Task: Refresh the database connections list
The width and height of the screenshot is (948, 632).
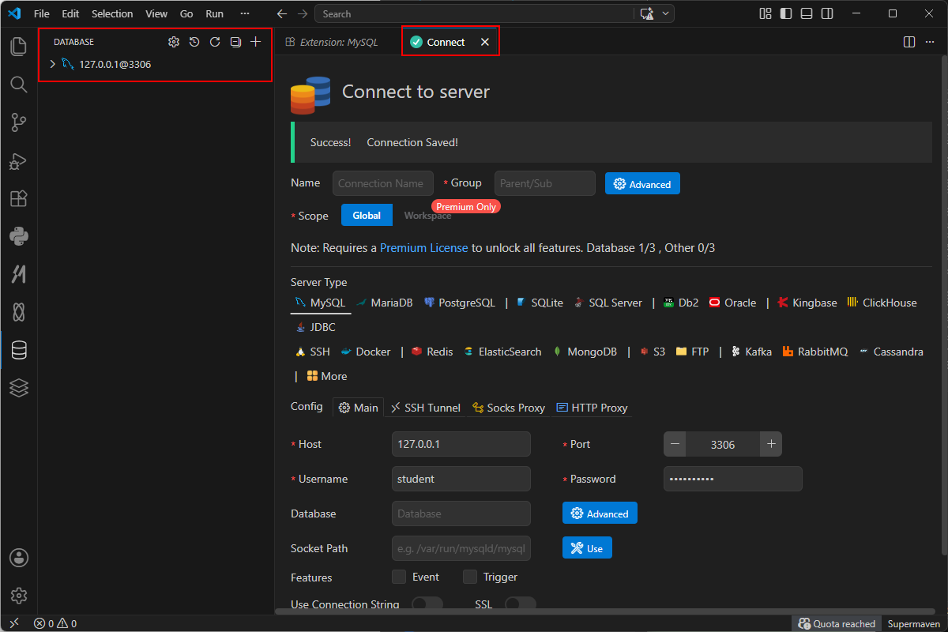Action: (215, 42)
